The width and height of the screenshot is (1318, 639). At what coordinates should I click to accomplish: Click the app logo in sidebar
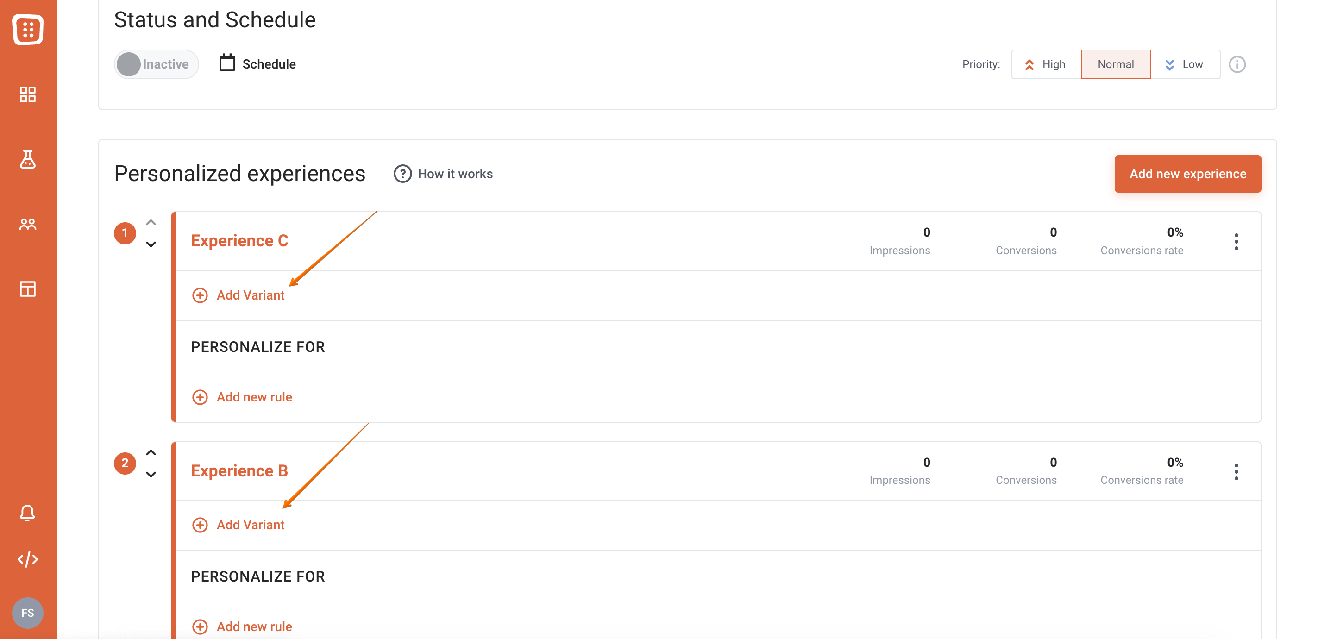(28, 29)
